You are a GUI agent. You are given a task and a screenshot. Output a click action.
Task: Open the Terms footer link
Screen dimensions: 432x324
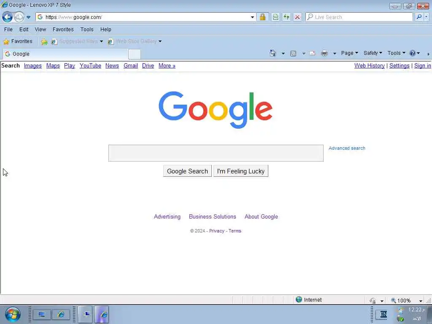click(x=235, y=231)
